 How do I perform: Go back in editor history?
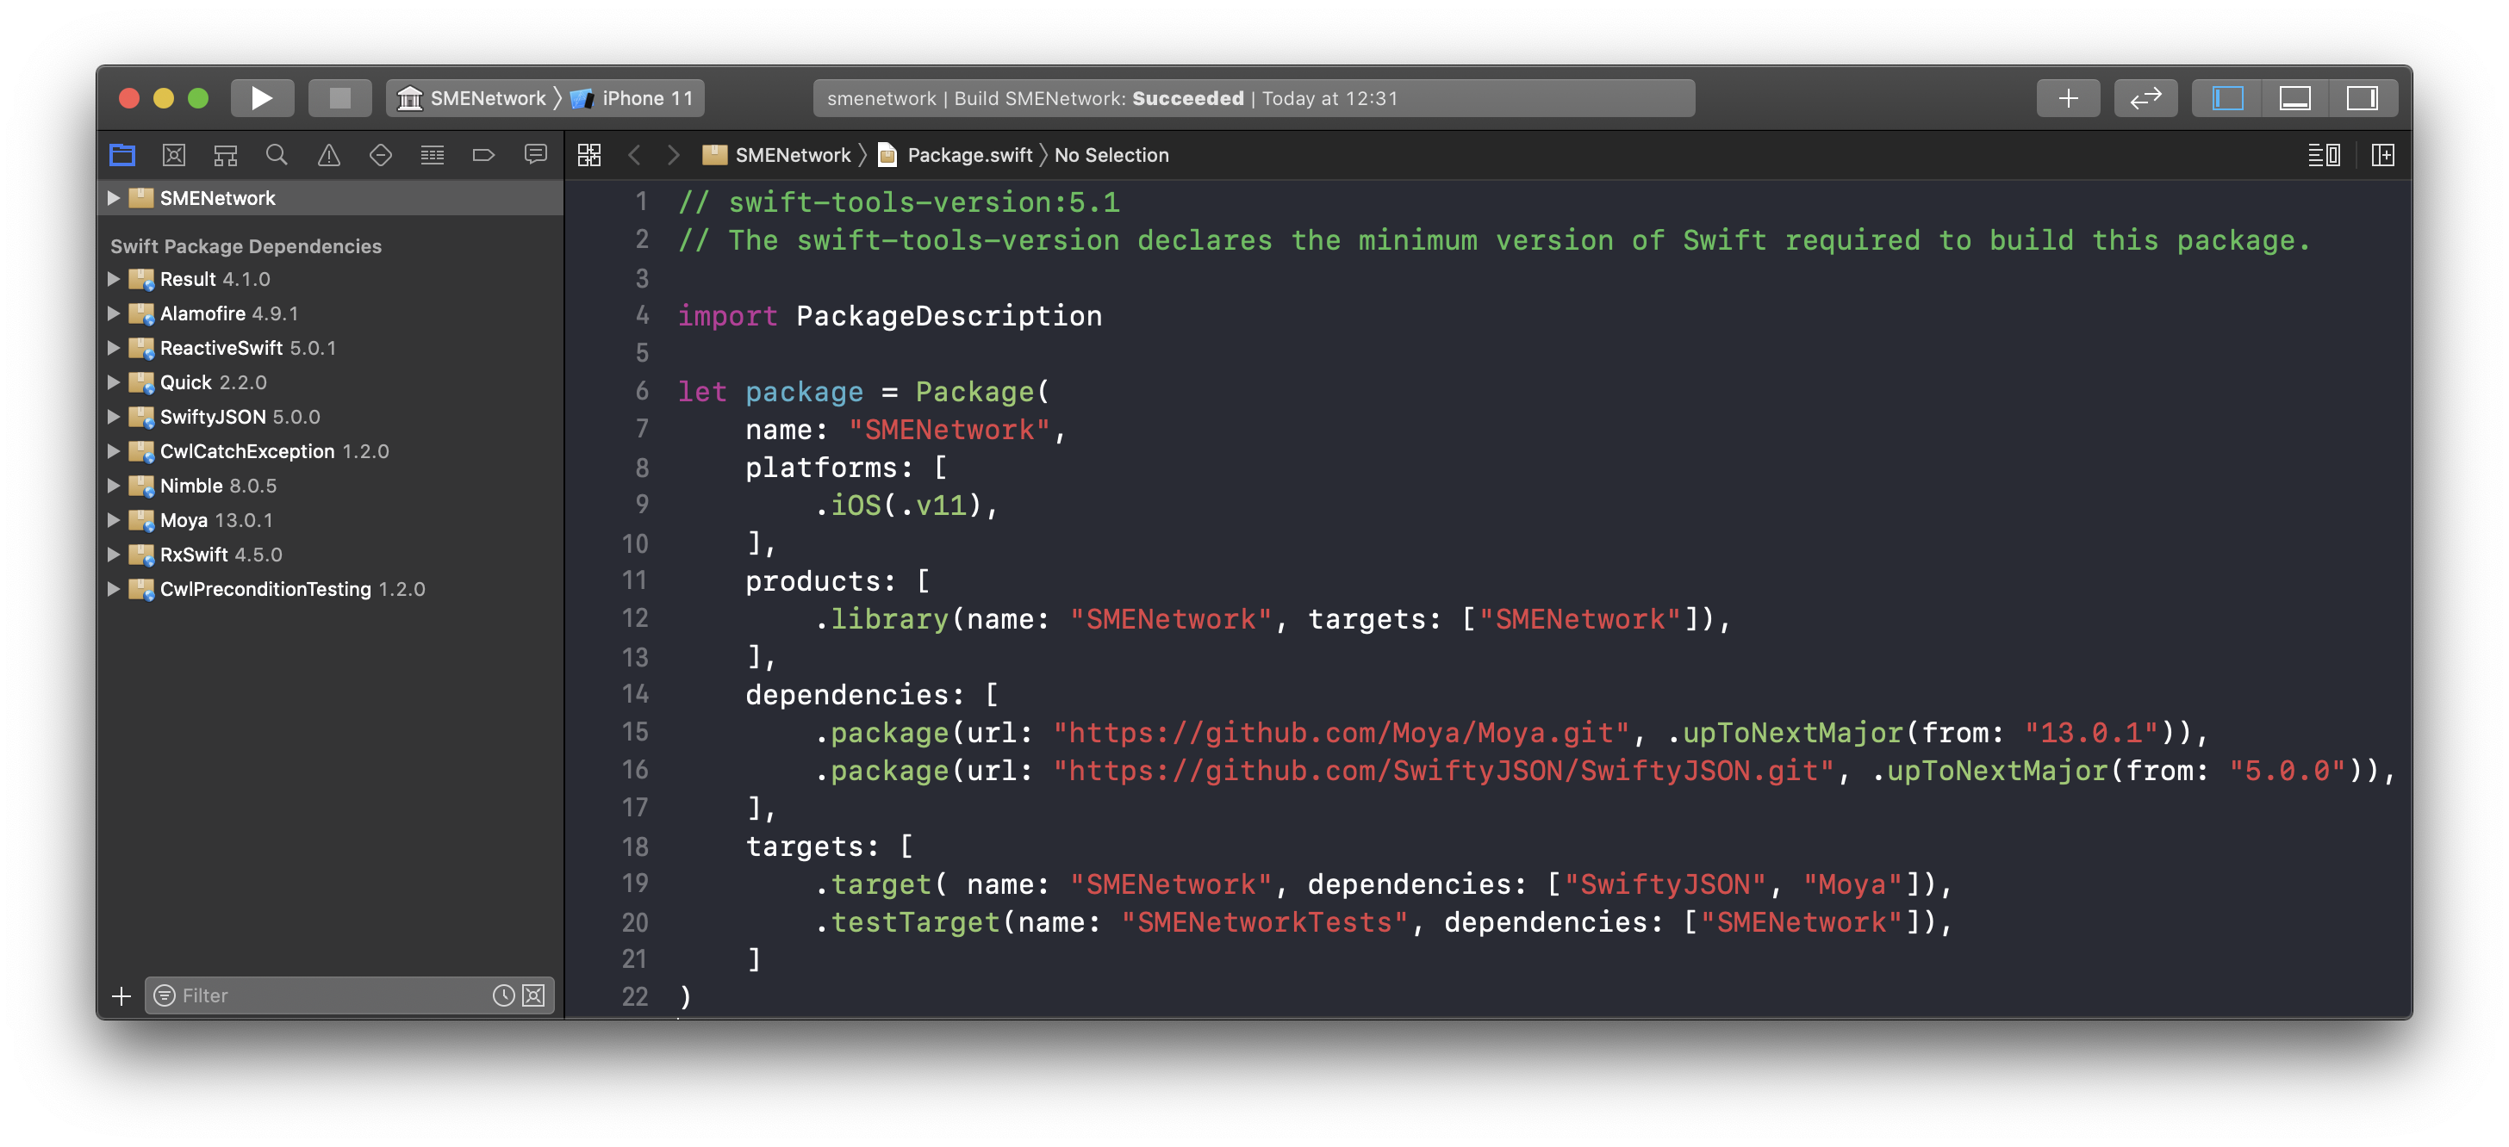tap(635, 155)
